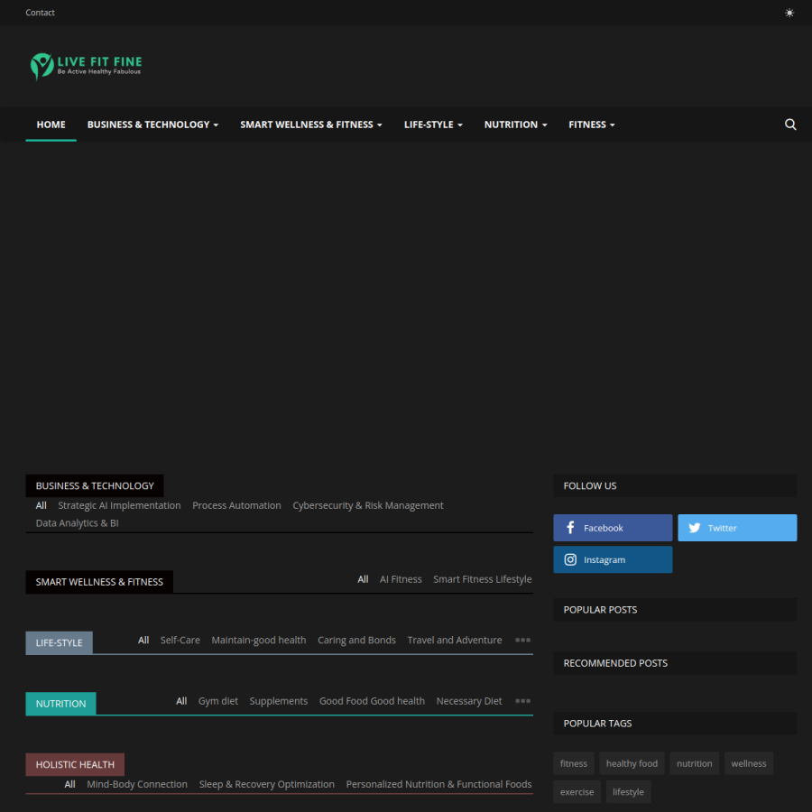This screenshot has height=812, width=812.
Task: Click the Instagram follow button
Action: point(613,559)
